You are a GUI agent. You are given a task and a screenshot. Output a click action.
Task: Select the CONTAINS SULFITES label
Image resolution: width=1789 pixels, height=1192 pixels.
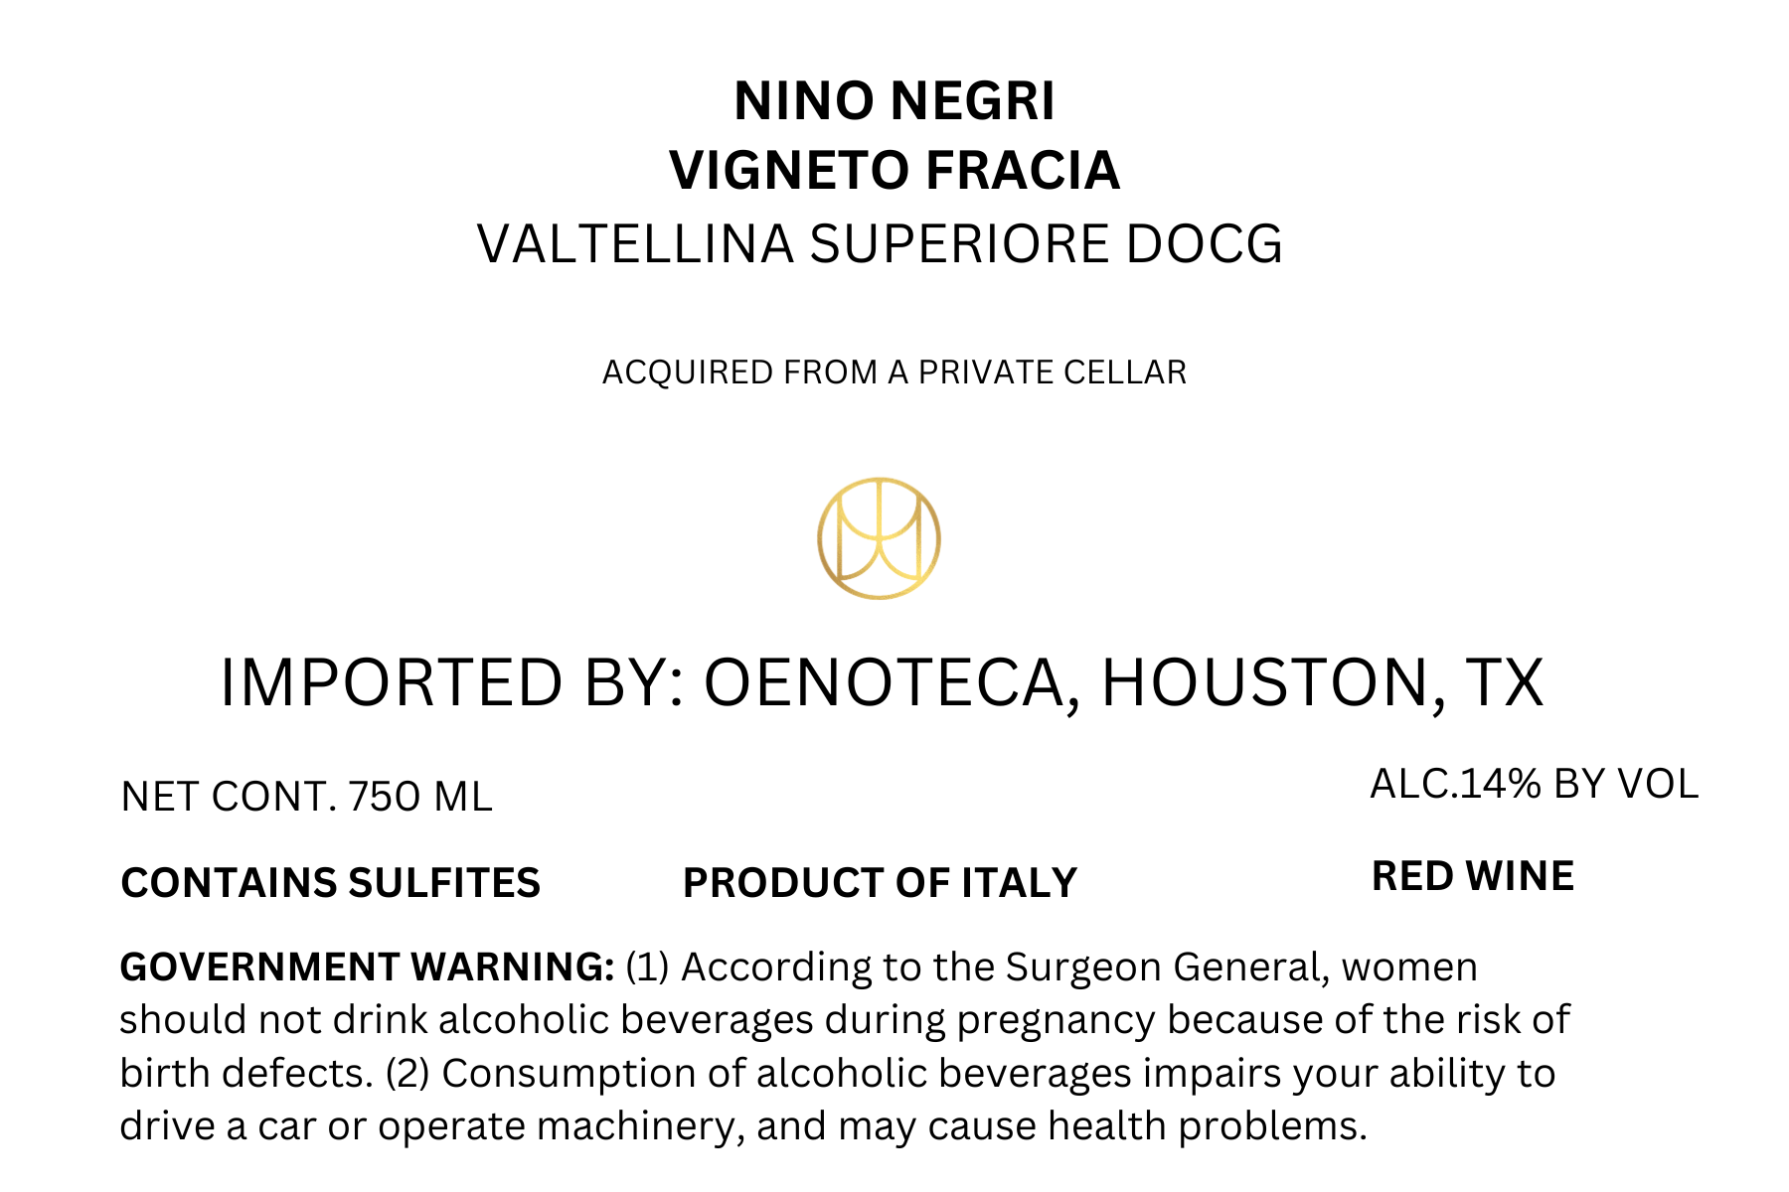point(330,883)
